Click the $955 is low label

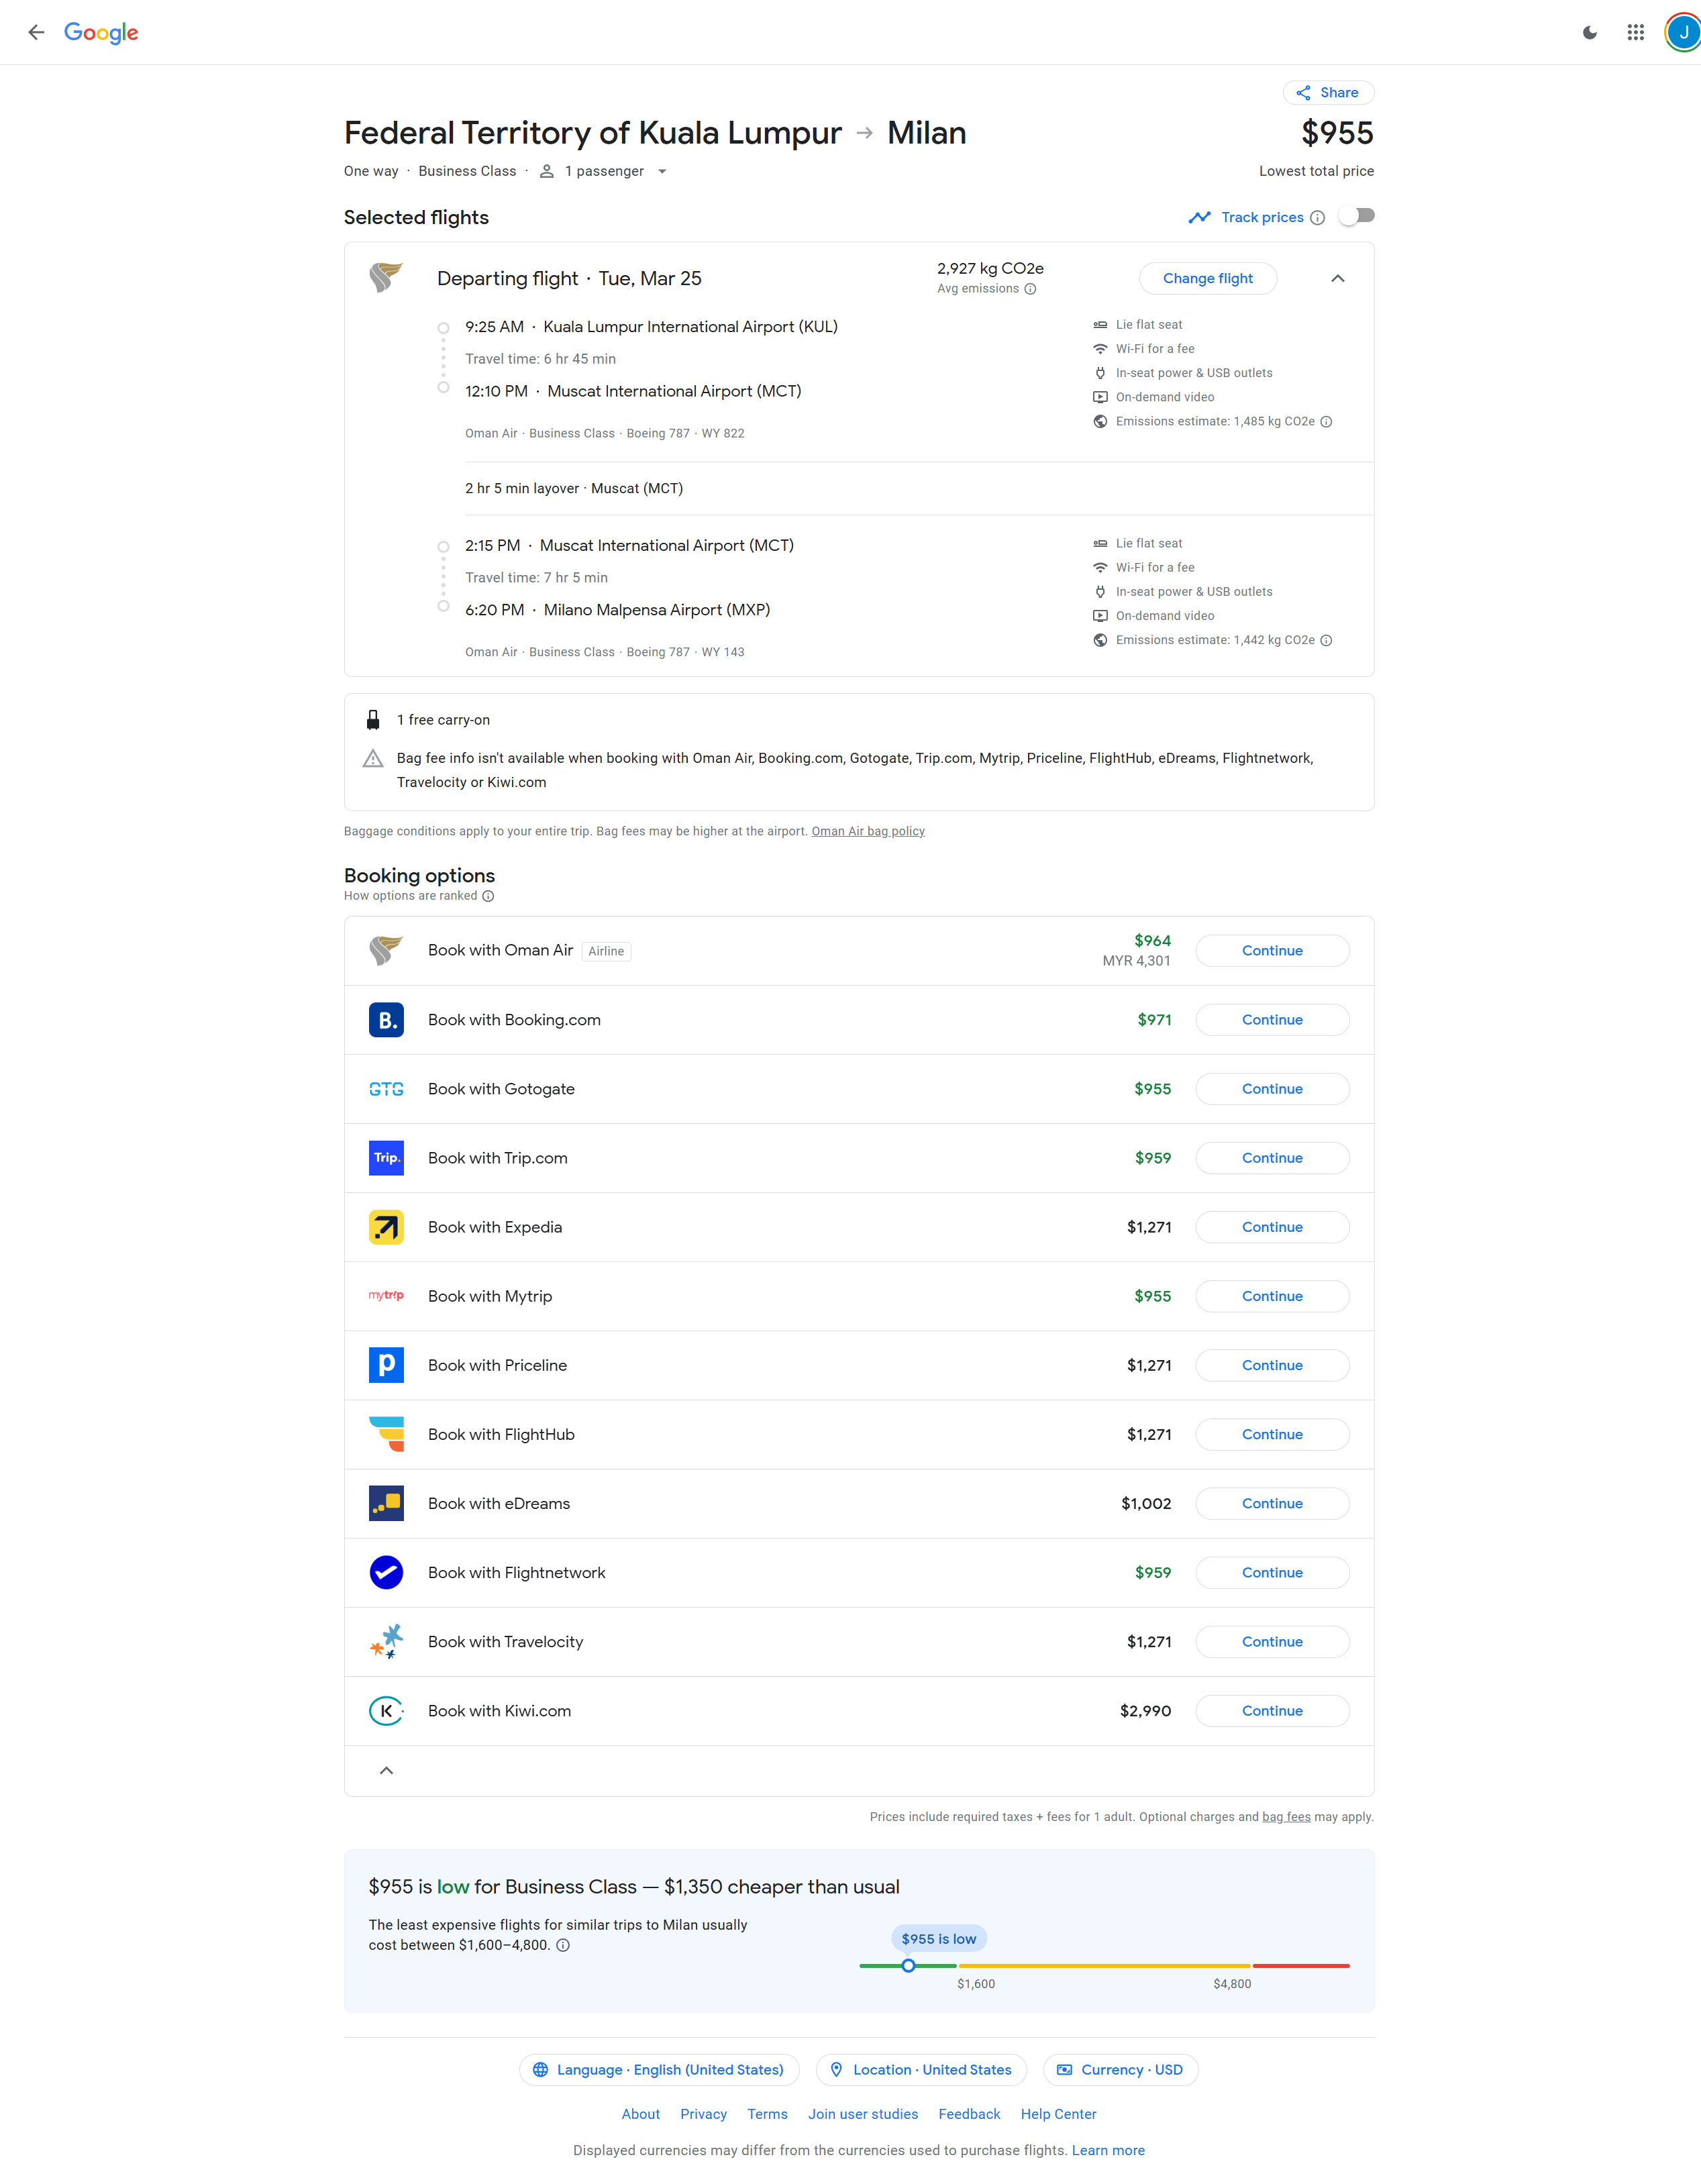[939, 1939]
